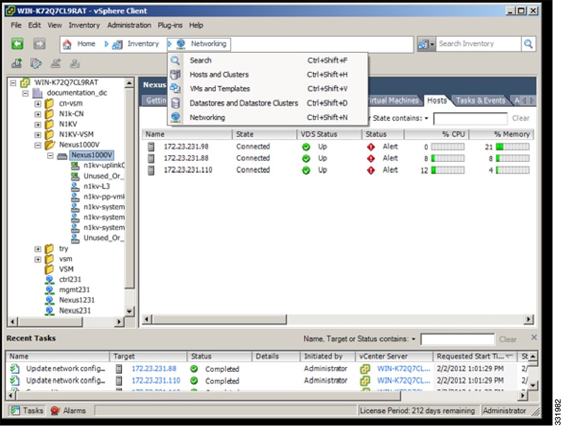Select the highlighted Nexus1000V switch
The height and width of the screenshot is (426, 563).
tap(91, 155)
